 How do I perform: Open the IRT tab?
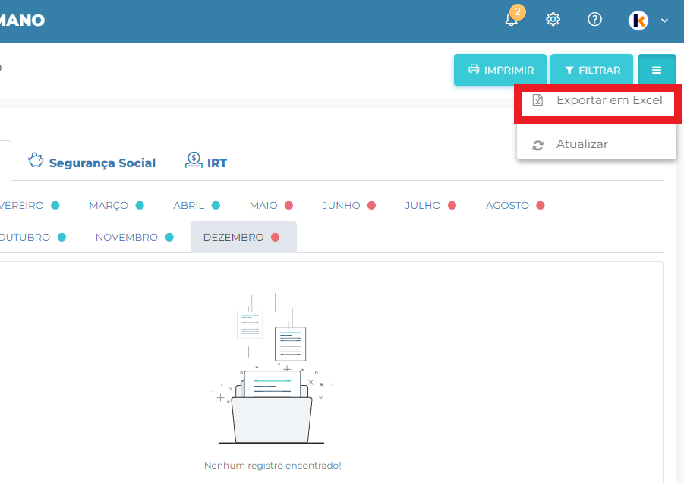206,162
